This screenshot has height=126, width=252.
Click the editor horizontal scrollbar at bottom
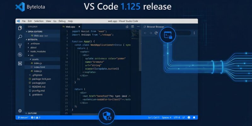pyautogui.click(x=85, y=114)
